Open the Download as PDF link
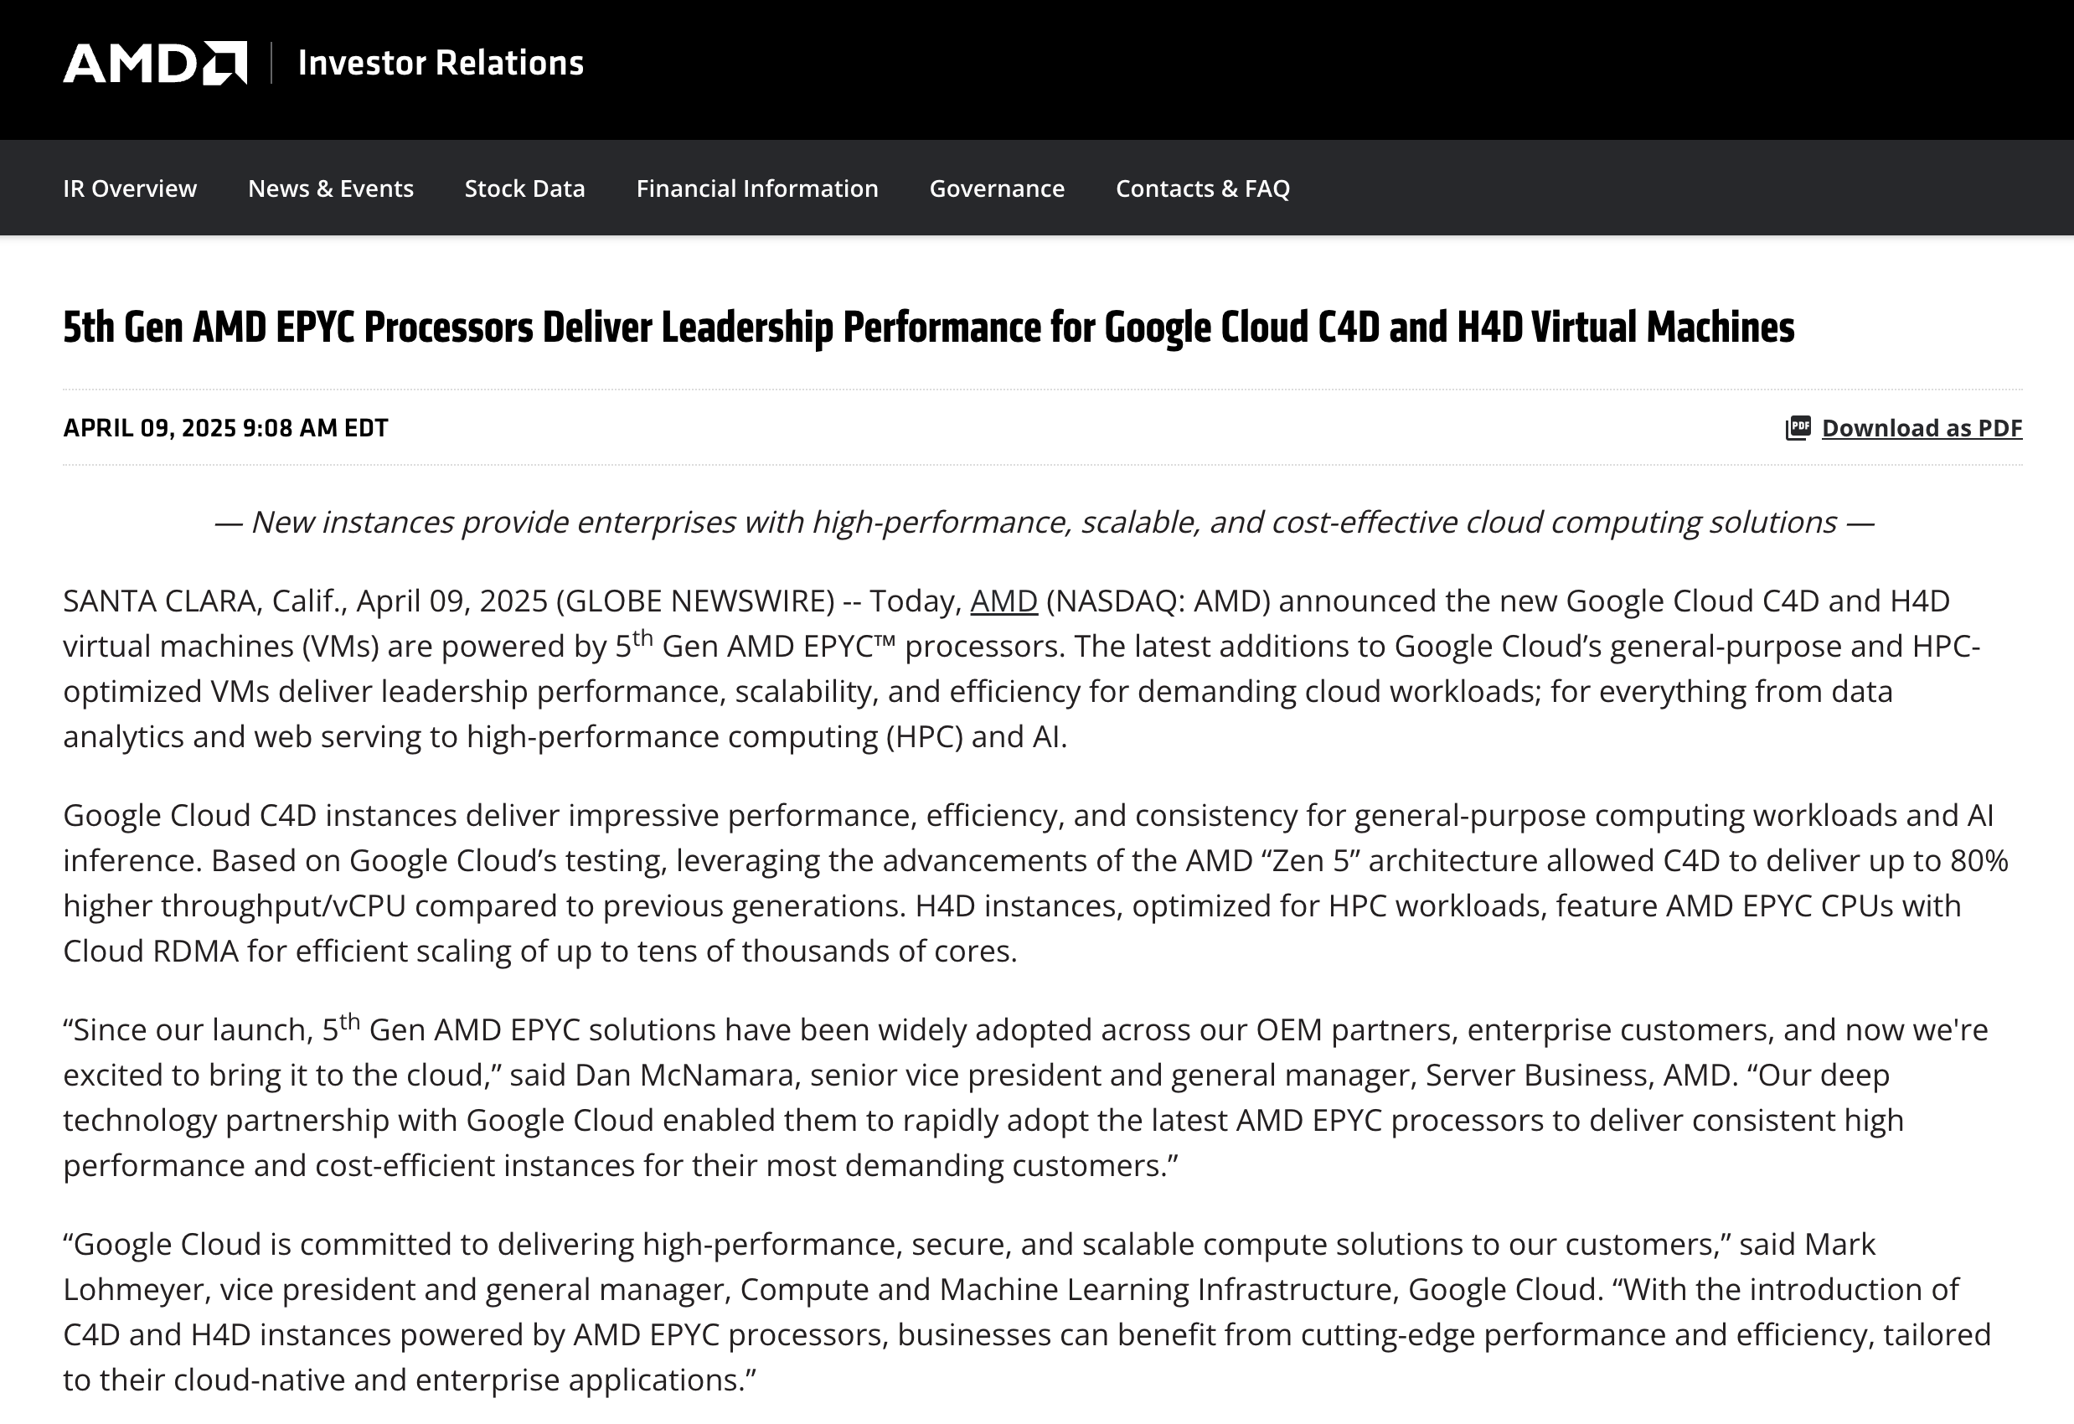2074x1424 pixels. pos(1922,428)
